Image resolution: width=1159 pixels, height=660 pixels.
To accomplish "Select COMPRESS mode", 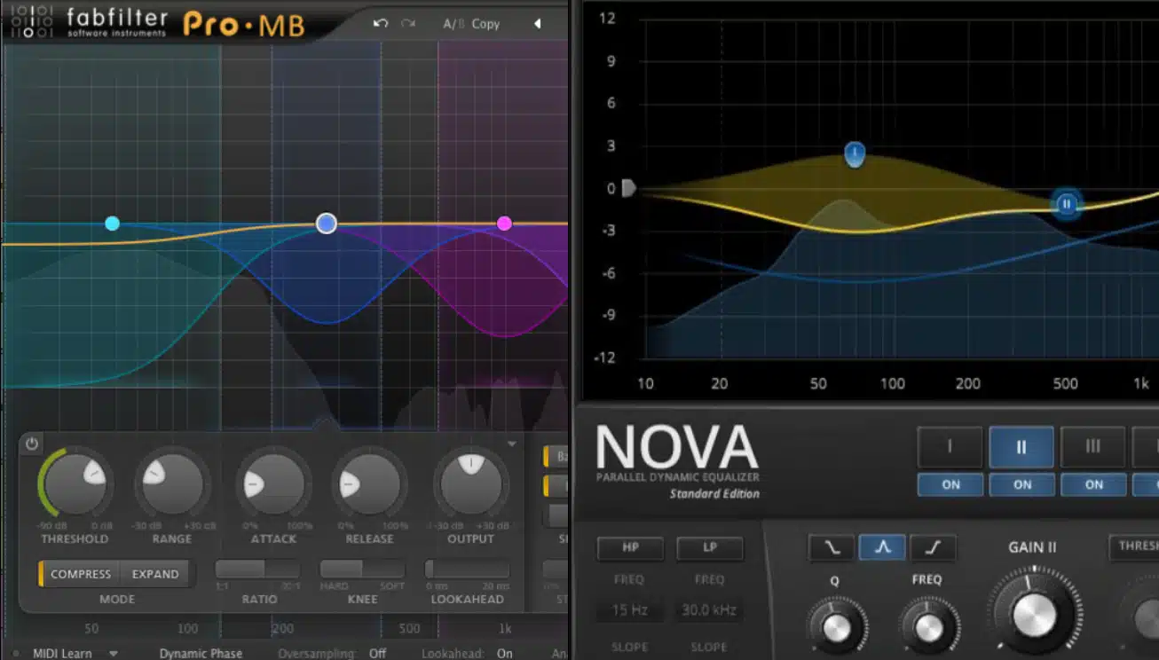I will pos(80,574).
